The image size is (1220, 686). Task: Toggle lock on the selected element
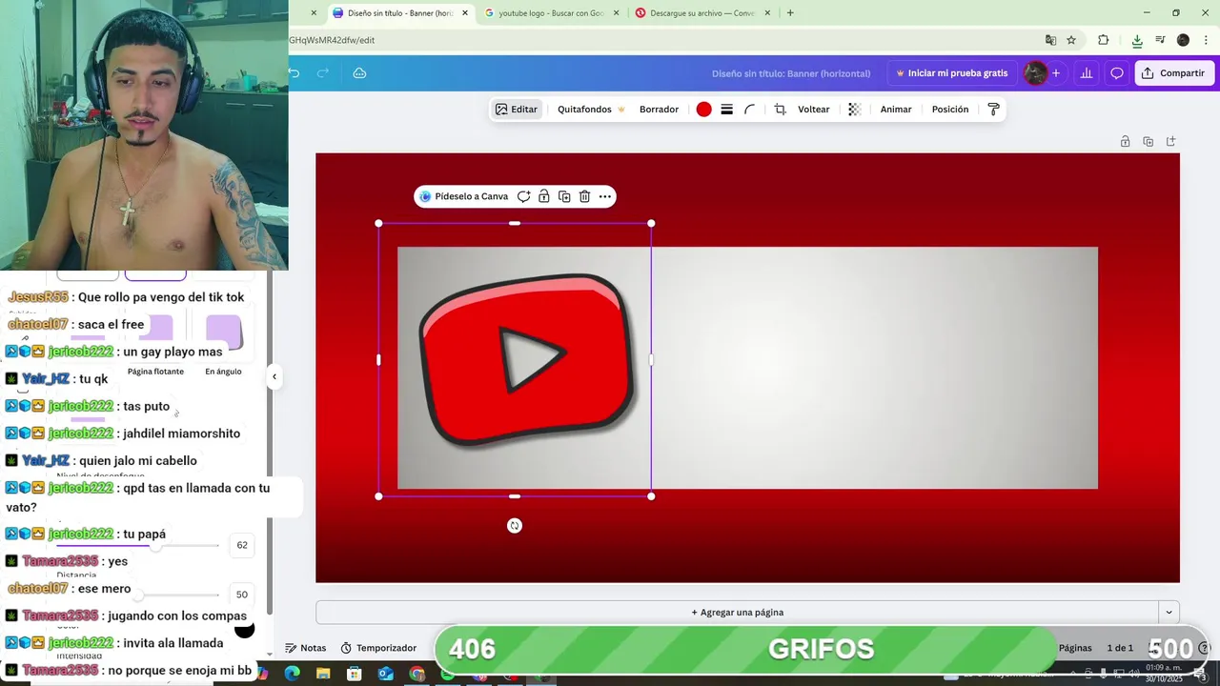tap(543, 196)
